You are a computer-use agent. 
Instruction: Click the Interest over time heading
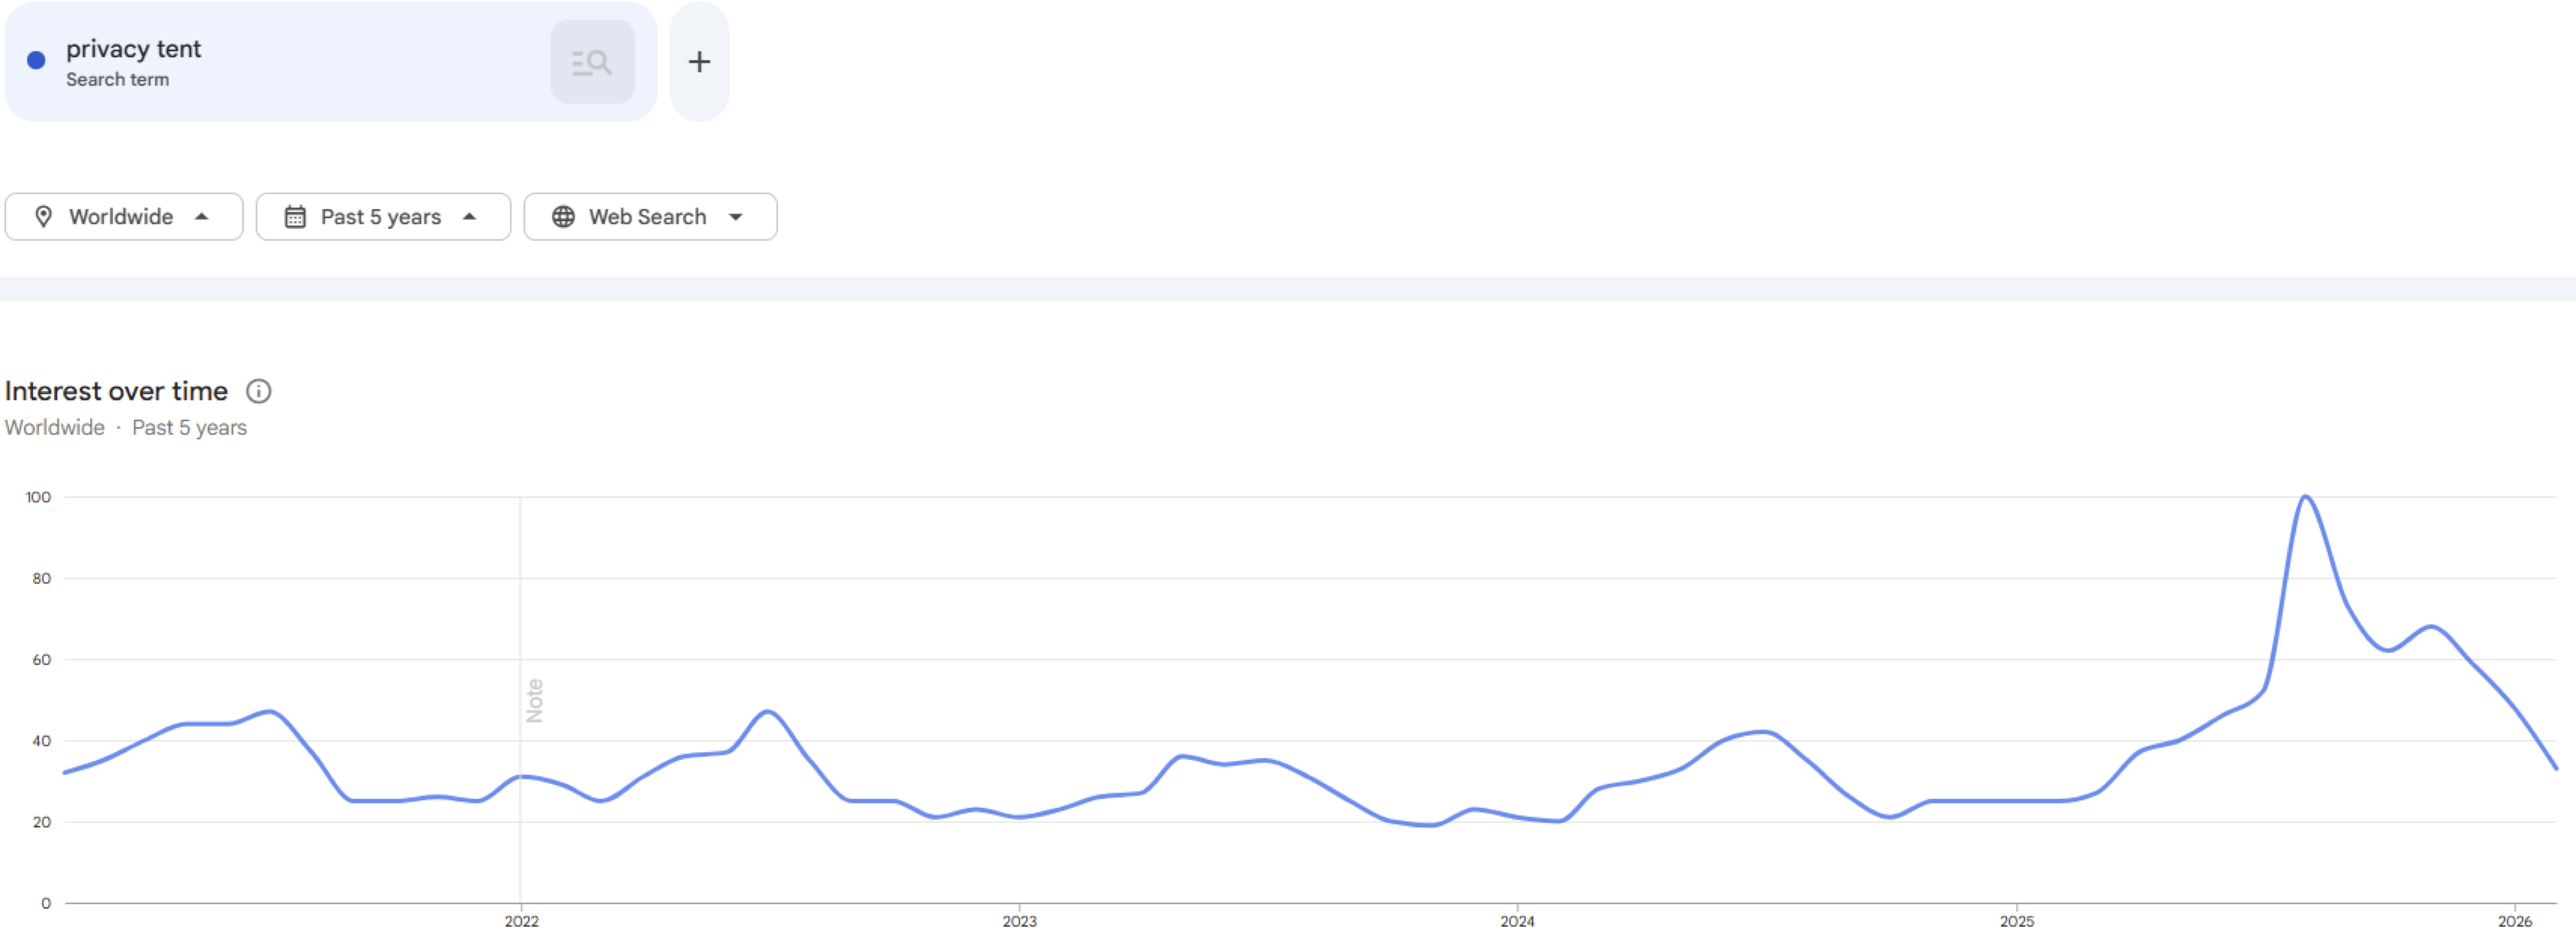click(116, 391)
